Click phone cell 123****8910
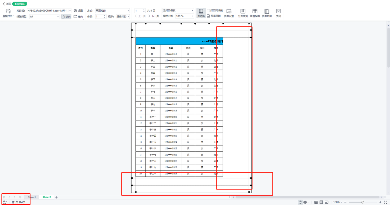This screenshot has width=390, height=205. click(x=171, y=54)
